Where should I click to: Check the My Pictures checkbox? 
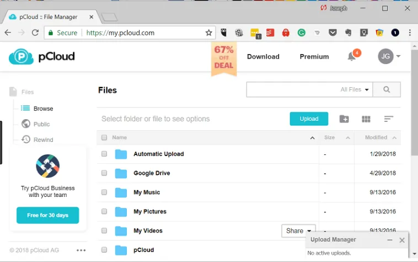pos(104,212)
